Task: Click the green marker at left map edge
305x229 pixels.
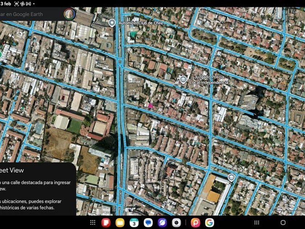Action: tap(1, 55)
